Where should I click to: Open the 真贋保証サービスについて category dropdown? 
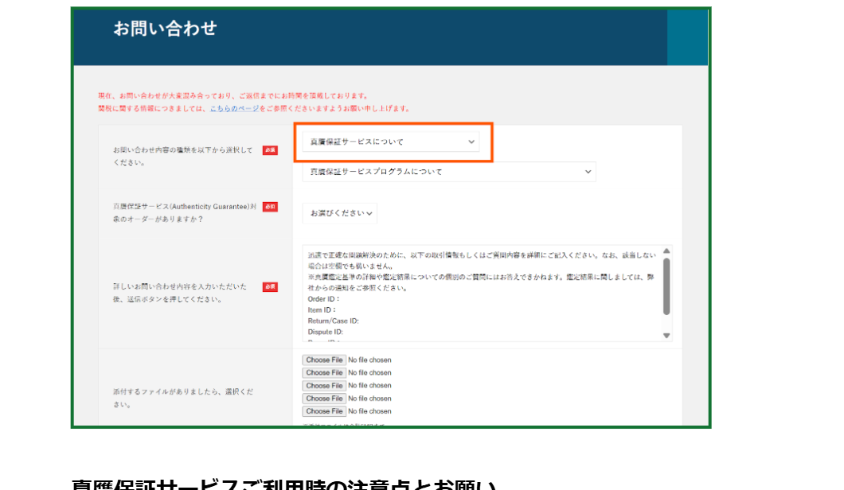point(390,141)
